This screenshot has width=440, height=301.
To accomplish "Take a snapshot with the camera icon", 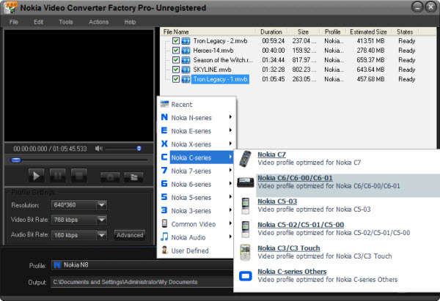I will [x=110, y=177].
